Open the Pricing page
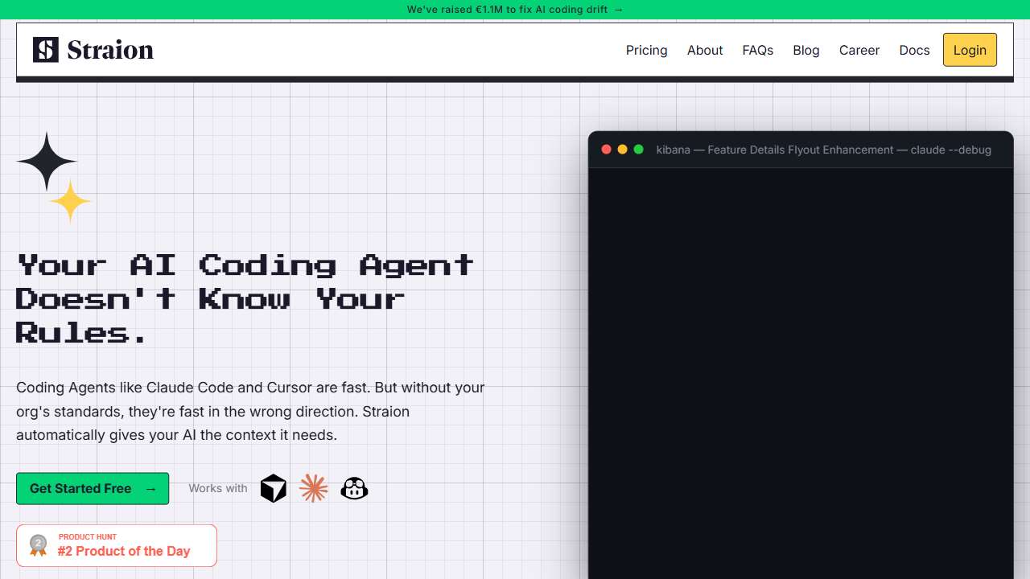The width and height of the screenshot is (1030, 579). [x=646, y=50]
